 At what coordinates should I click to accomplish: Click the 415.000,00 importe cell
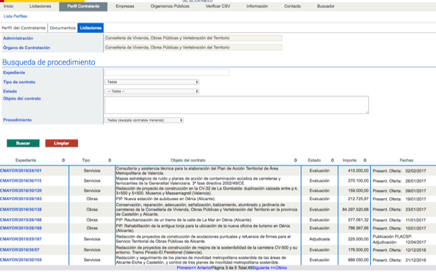point(358,171)
